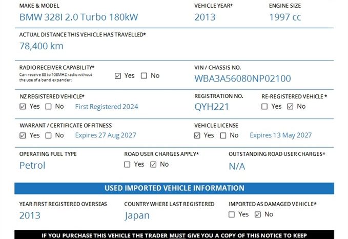Select No for Re-Registered Vehicle
This screenshot has height=239, width=348.
point(290,107)
